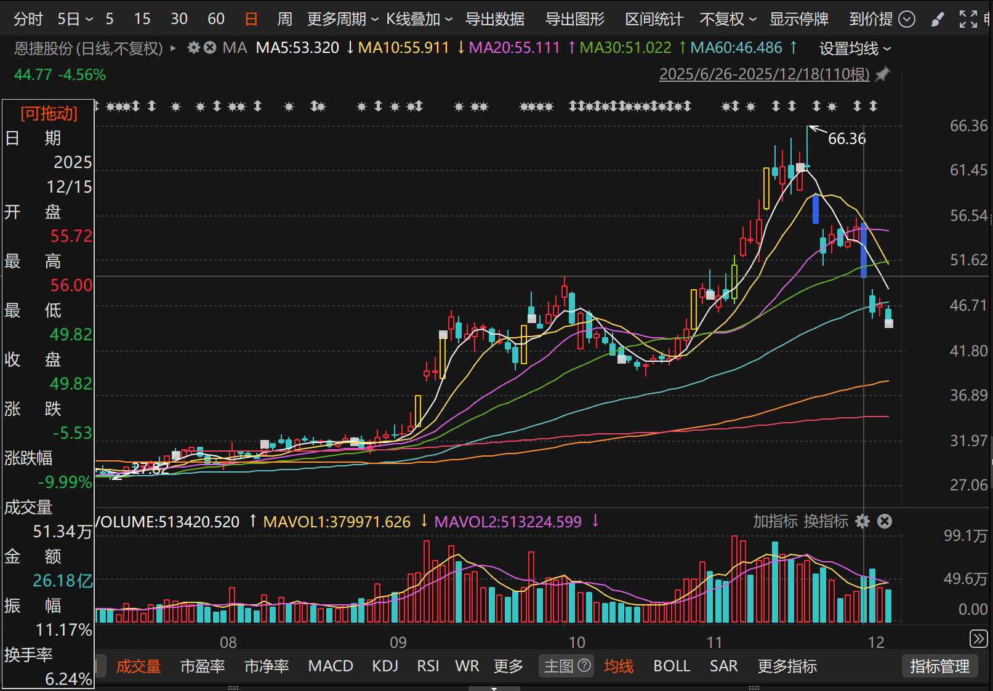This screenshot has height=691, width=993.
Task: Open main chart help question icon
Action: [x=584, y=666]
